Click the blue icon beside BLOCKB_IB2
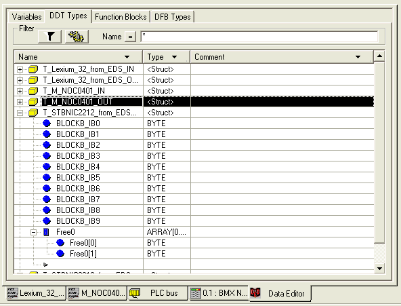401x306 pixels. pyautogui.click(x=47, y=145)
